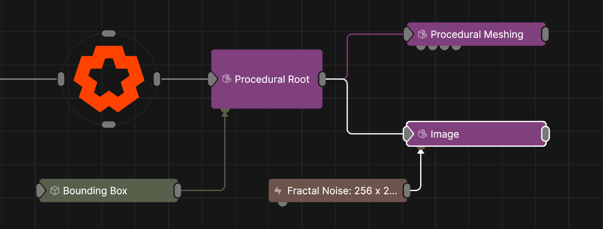
Task: Click the output port of Bounding Box
Action: pos(177,191)
